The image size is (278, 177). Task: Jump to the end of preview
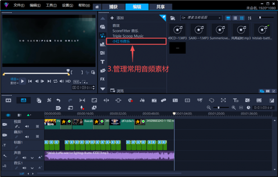49,81
